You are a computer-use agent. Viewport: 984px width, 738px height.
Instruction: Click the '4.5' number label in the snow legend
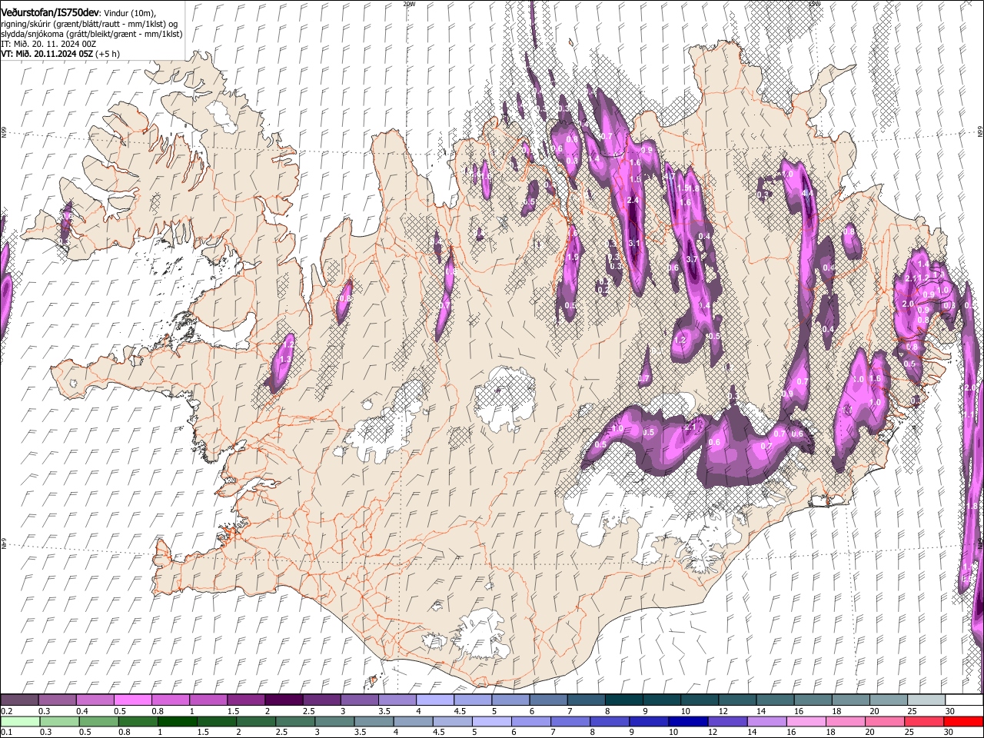pyautogui.click(x=460, y=711)
